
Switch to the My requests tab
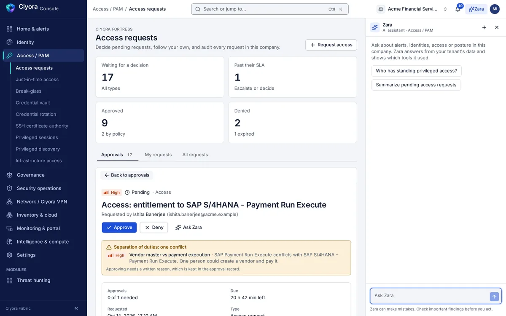tap(158, 155)
